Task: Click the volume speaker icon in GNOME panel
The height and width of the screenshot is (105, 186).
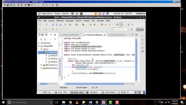Action: click(x=103, y=14)
